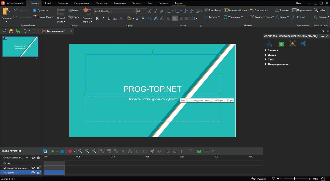The image size is (330, 181).
Task: Apply subscript formatting
Action: tap(144, 18)
